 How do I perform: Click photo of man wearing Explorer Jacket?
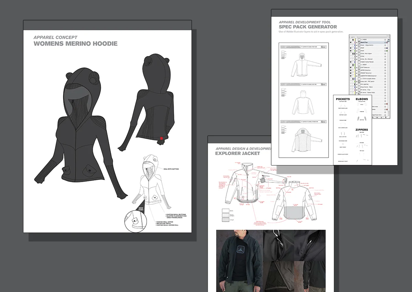click(x=240, y=261)
